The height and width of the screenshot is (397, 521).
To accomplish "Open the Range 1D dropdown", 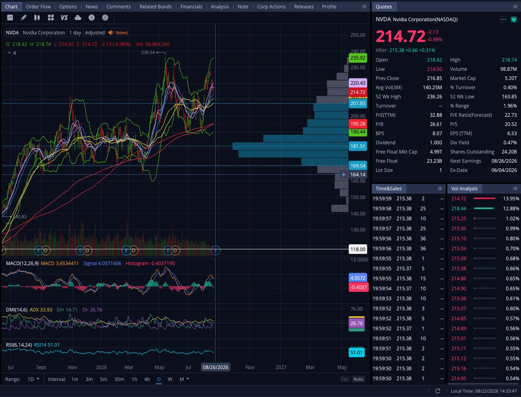I will [33, 379].
